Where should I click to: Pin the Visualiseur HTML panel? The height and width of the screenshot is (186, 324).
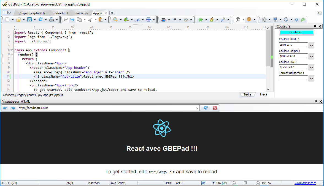(x=316, y=101)
